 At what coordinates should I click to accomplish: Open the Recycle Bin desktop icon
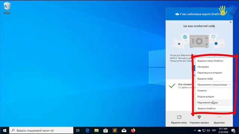(7, 8)
